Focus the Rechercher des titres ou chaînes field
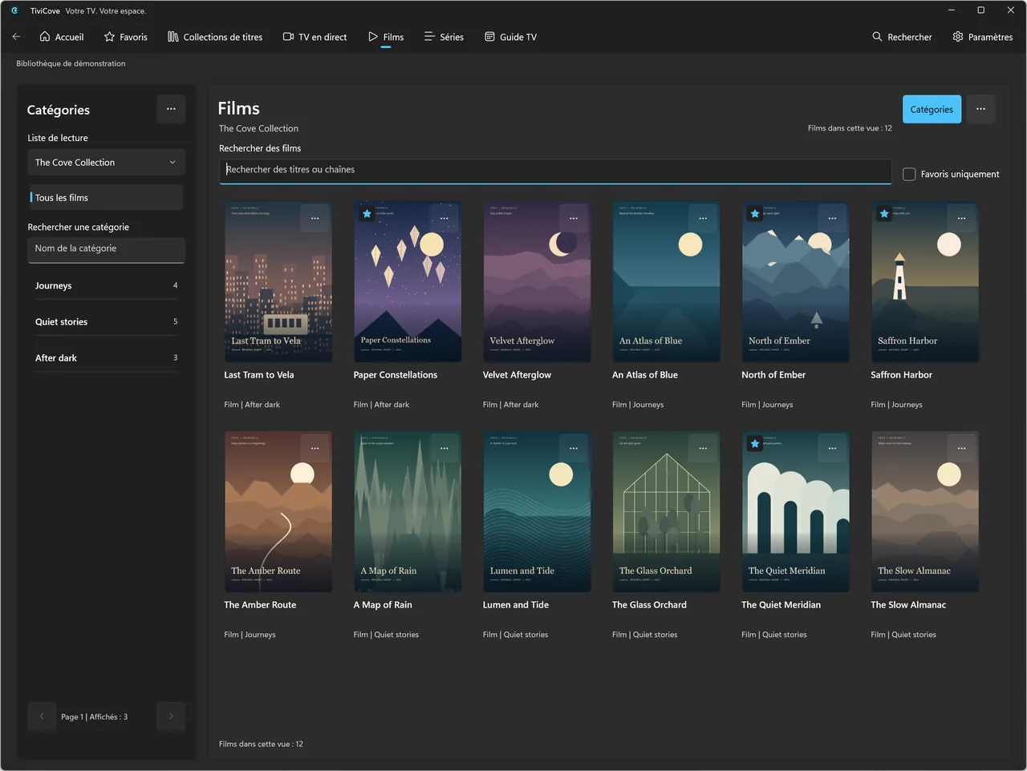The height and width of the screenshot is (771, 1027). click(555, 170)
